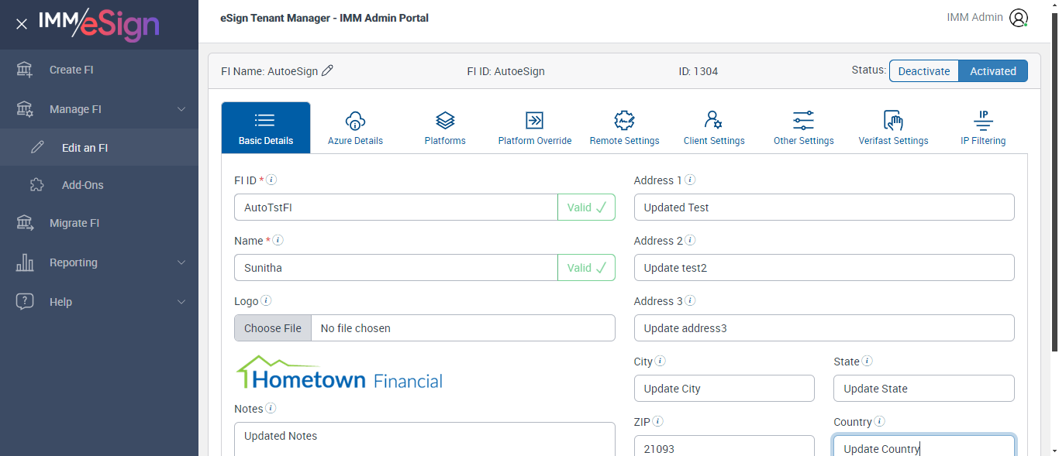Click the Address 1 input field
1059x456 pixels.
[824, 207]
